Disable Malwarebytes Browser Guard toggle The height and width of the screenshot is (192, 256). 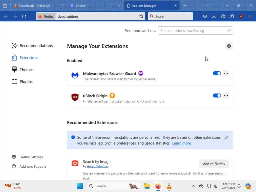217,73
